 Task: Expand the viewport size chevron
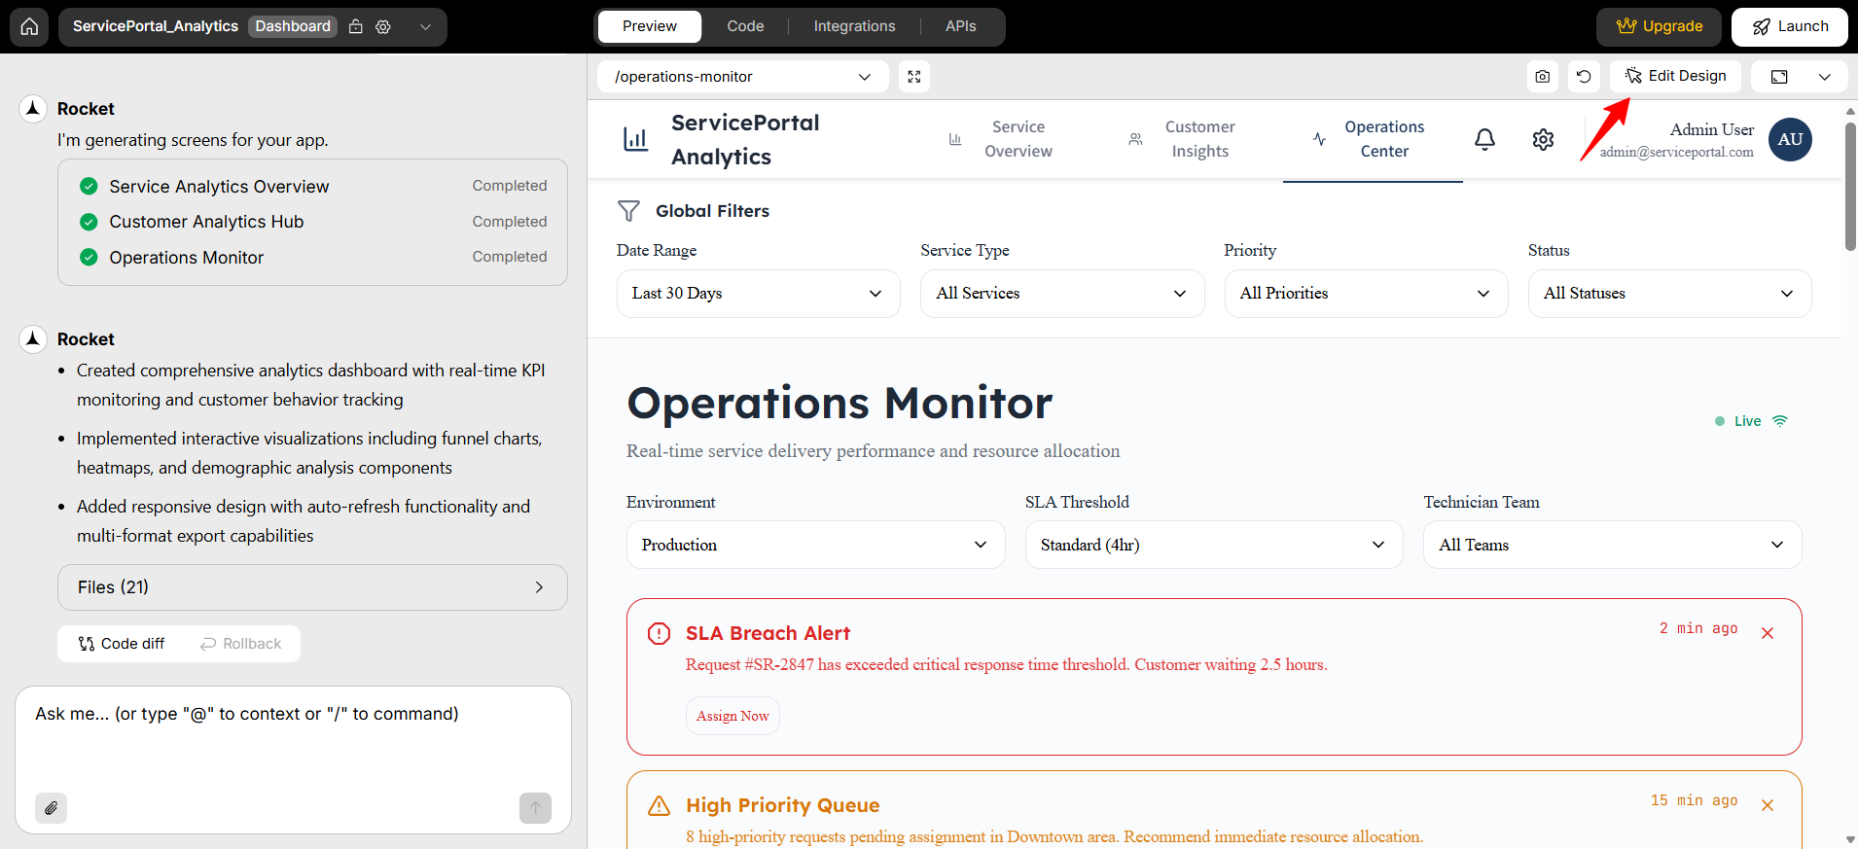pos(1825,77)
